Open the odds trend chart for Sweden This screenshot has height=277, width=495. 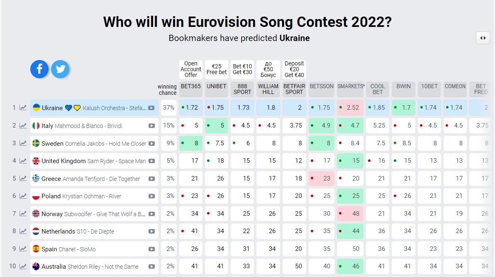tap(23, 143)
